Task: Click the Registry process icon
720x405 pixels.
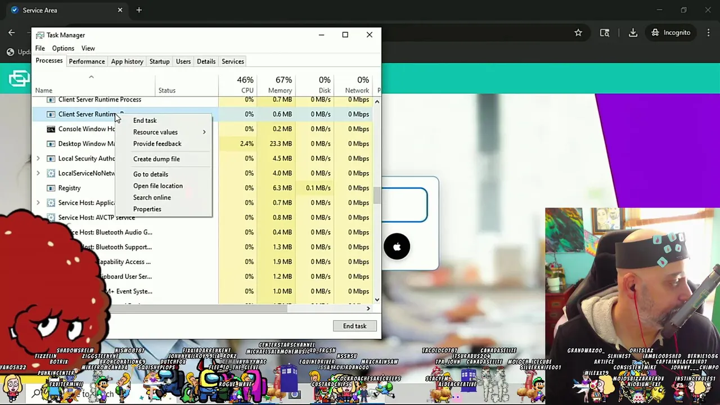Action: pyautogui.click(x=51, y=188)
